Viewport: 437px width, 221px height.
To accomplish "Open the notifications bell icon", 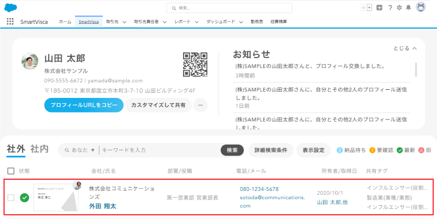I will click(x=408, y=8).
